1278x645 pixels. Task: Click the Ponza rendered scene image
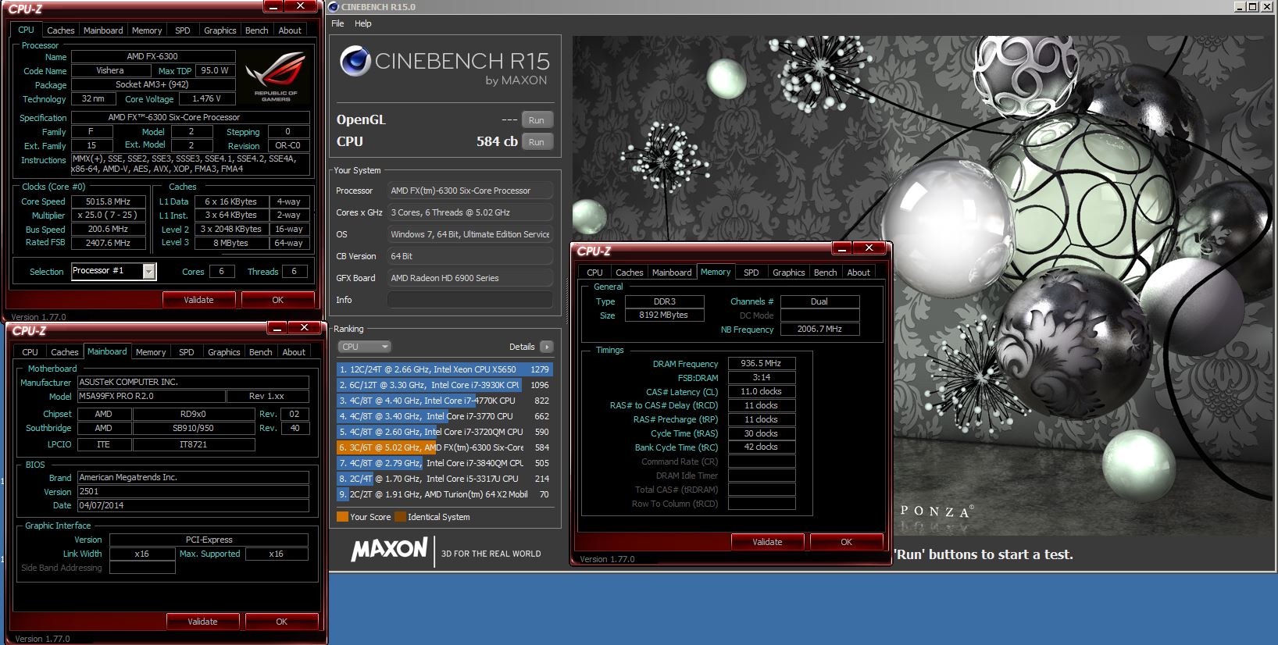click(x=924, y=286)
